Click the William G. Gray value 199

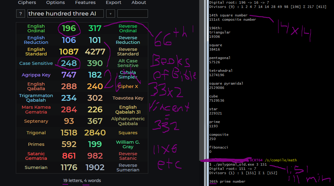click(x=95, y=144)
